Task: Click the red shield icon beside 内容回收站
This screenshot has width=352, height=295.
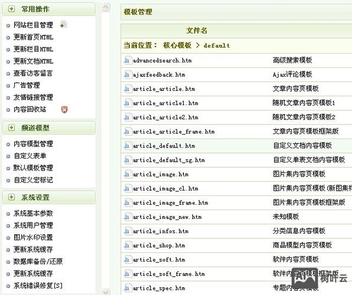Action: (64, 110)
